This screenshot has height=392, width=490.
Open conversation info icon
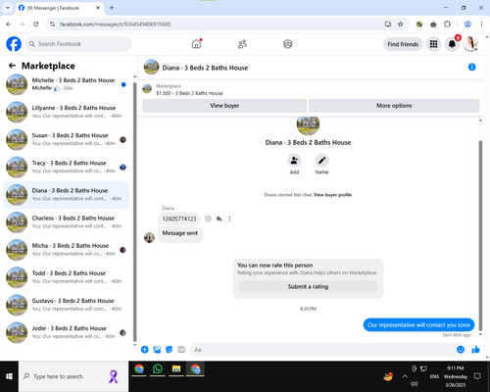(471, 67)
